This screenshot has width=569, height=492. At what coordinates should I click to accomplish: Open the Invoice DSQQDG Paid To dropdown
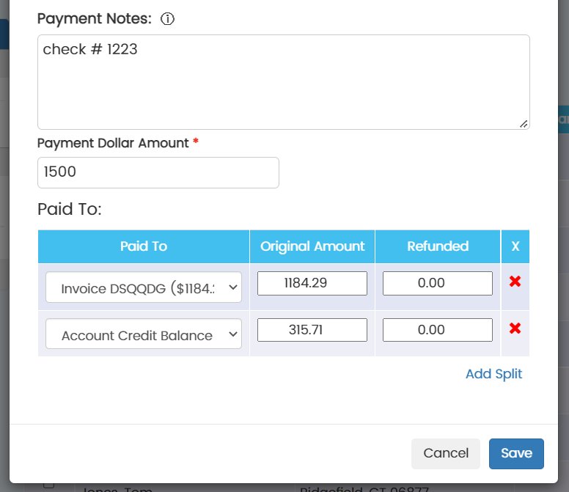point(144,288)
